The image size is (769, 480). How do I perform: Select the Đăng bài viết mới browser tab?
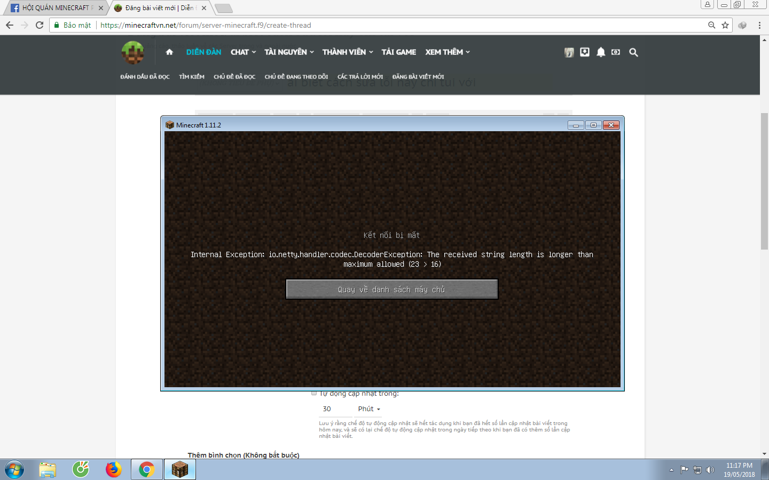tap(160, 8)
